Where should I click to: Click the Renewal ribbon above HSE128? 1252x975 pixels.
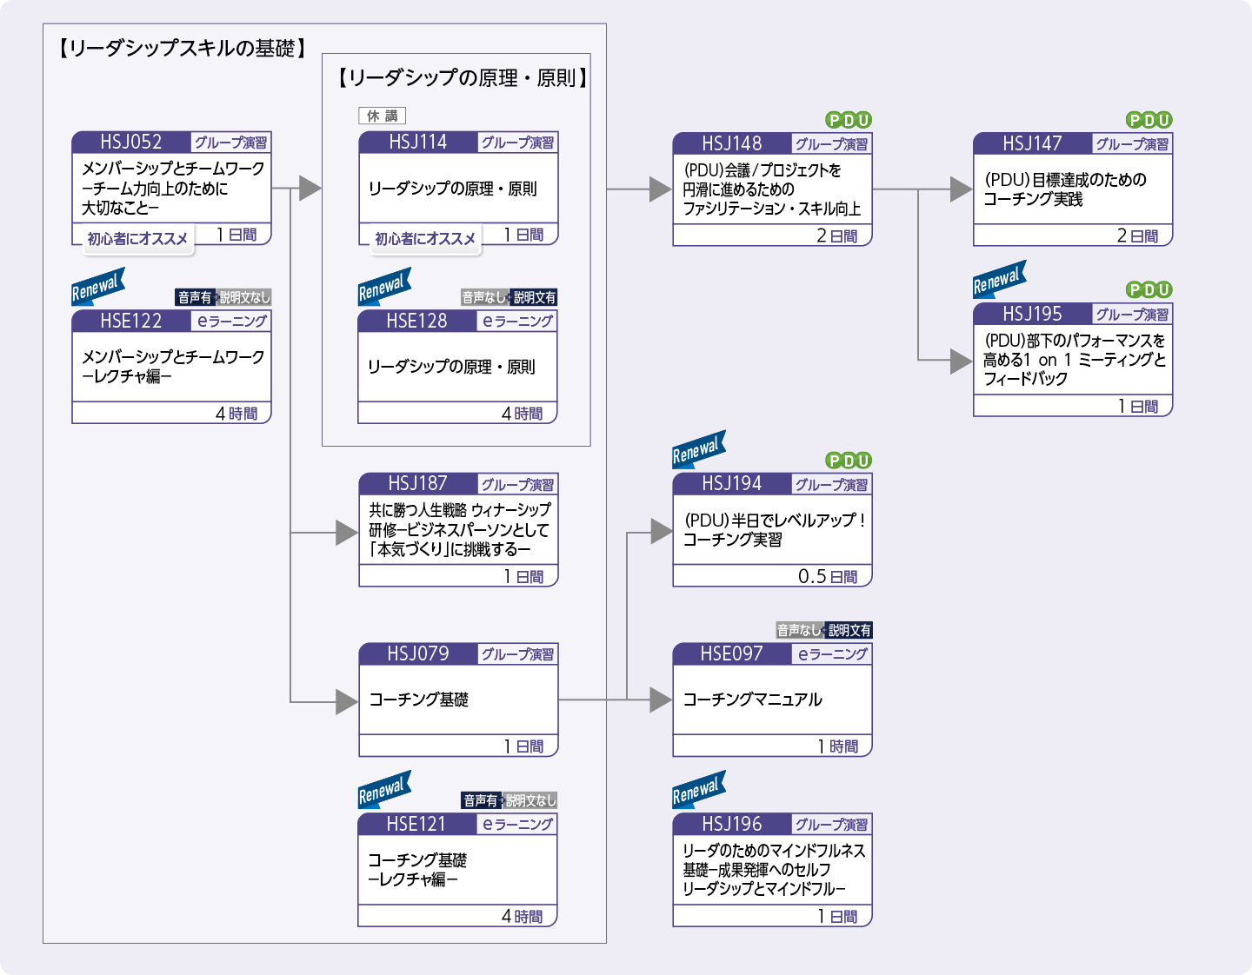tap(384, 287)
